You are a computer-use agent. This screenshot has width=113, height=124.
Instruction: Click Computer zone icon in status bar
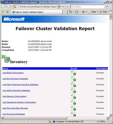[54, 121]
